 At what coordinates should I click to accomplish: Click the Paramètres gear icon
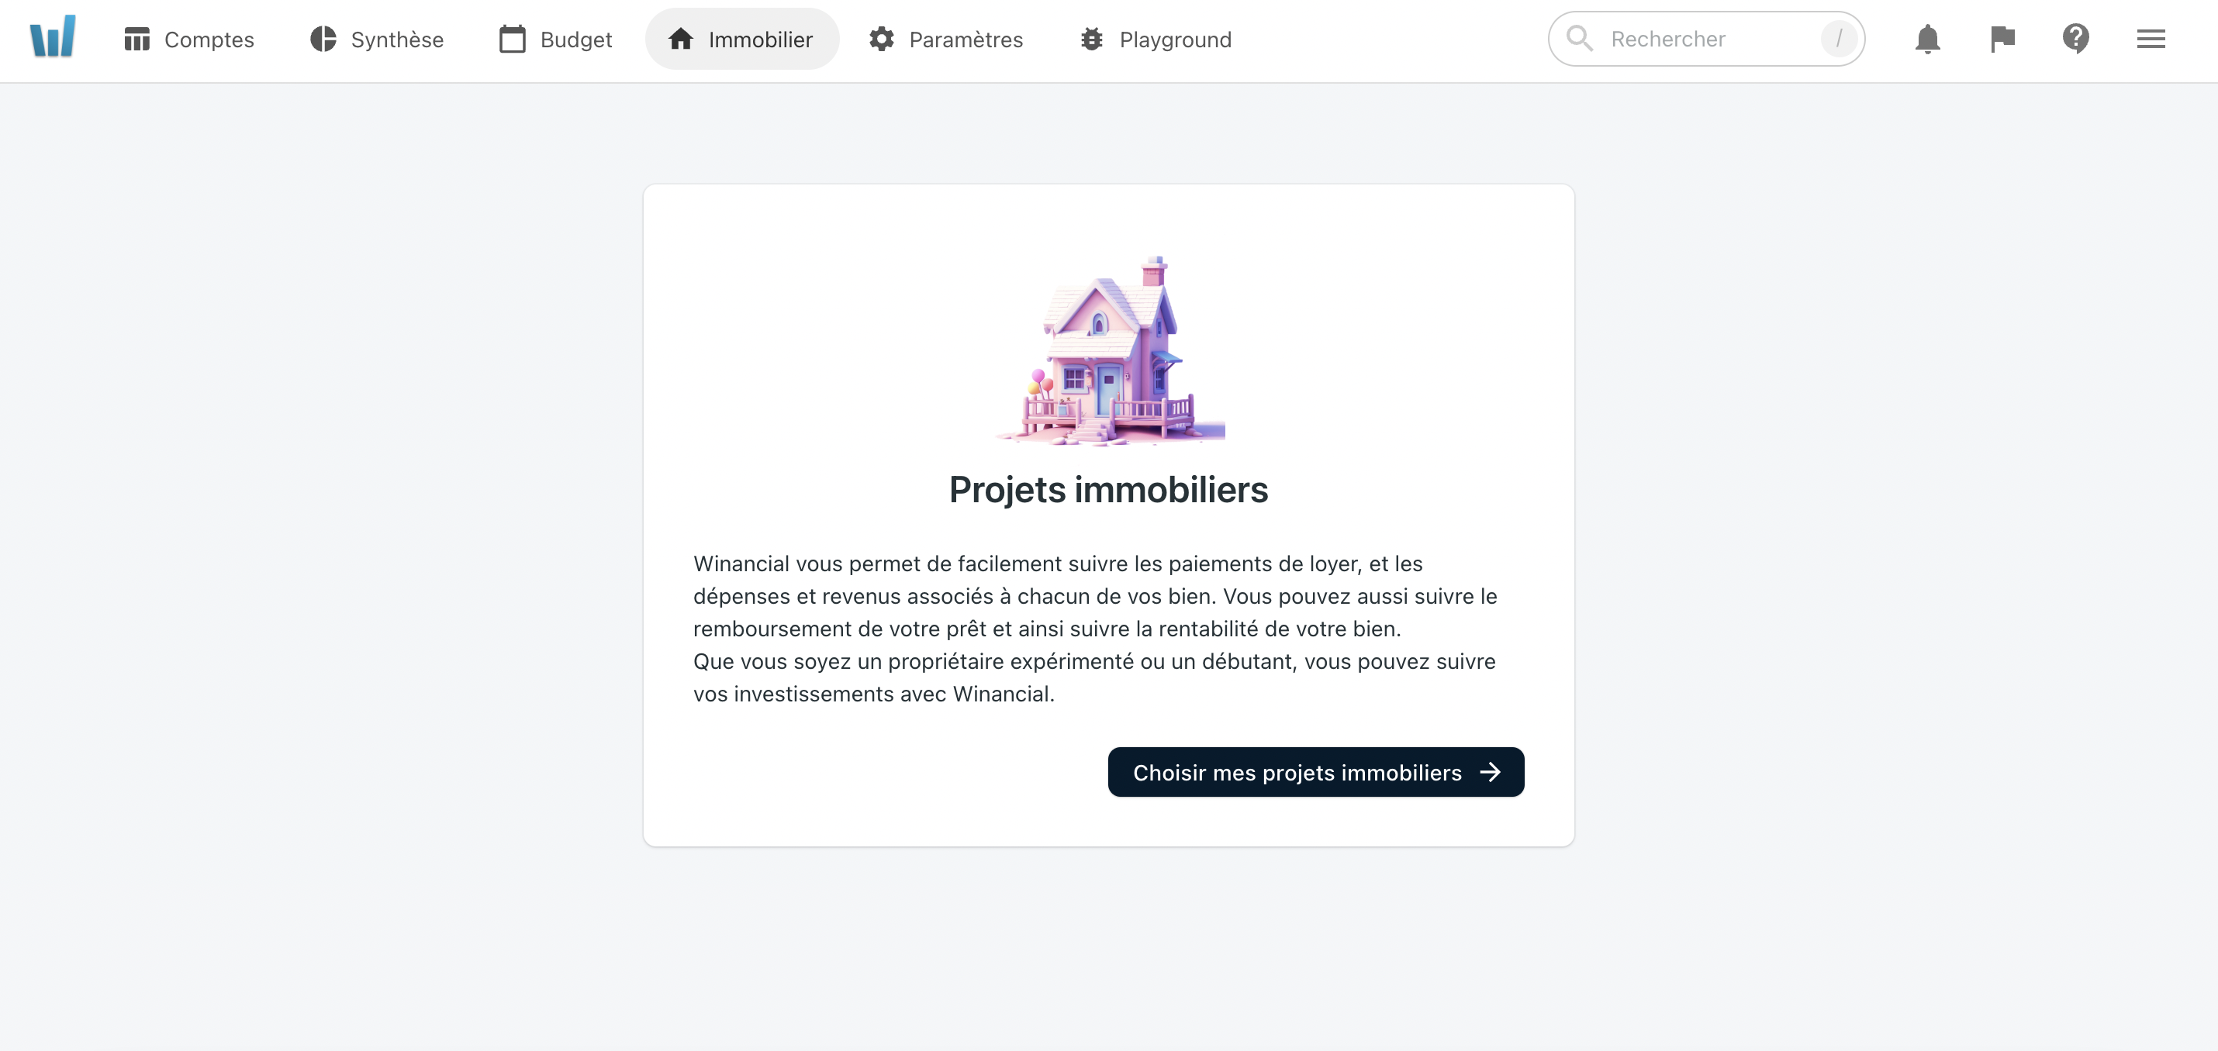point(881,40)
